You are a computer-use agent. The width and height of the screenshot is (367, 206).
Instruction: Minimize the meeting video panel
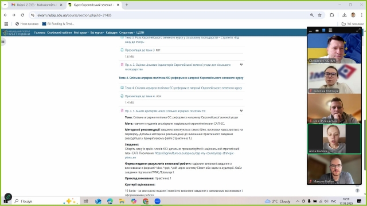coord(310,30)
